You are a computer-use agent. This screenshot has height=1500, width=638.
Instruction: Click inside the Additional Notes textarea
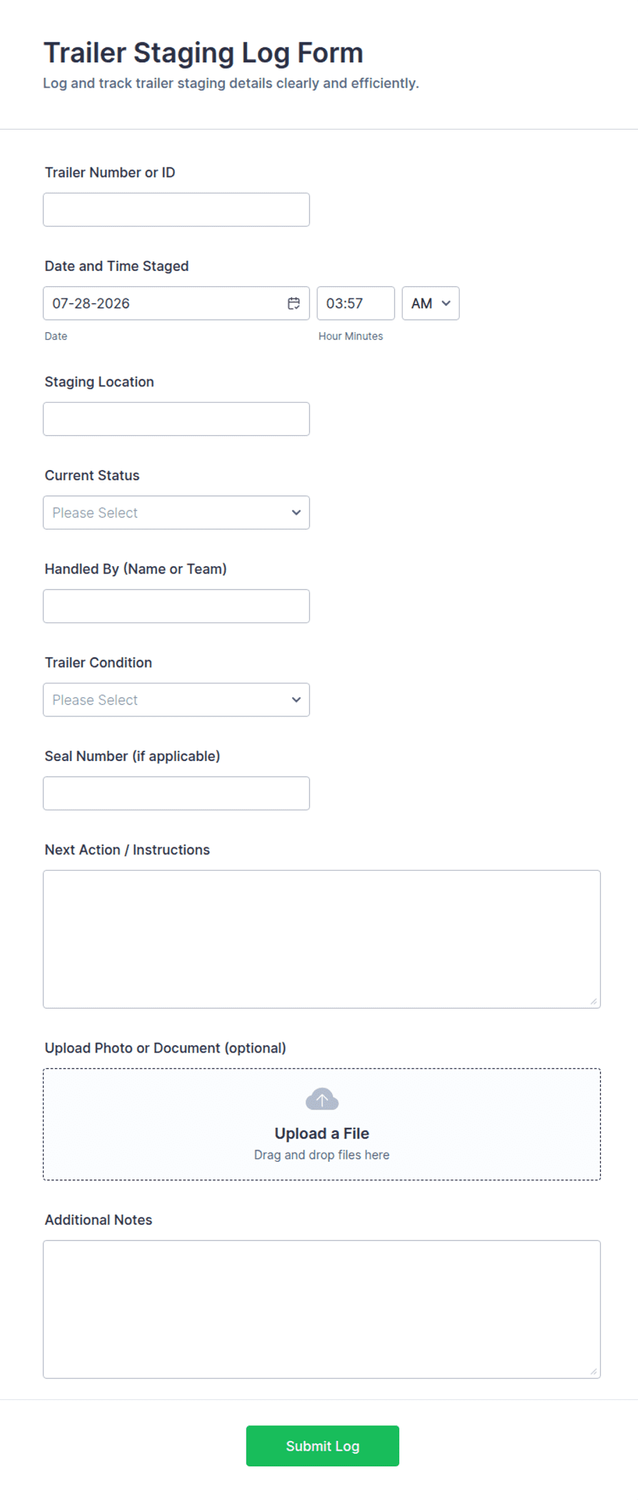pyautogui.click(x=322, y=1309)
